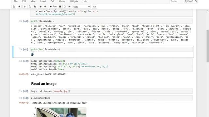The width and height of the screenshot is (209, 117).
Task: Save notebook with the floppy disk icon
Action: point(14,6)
